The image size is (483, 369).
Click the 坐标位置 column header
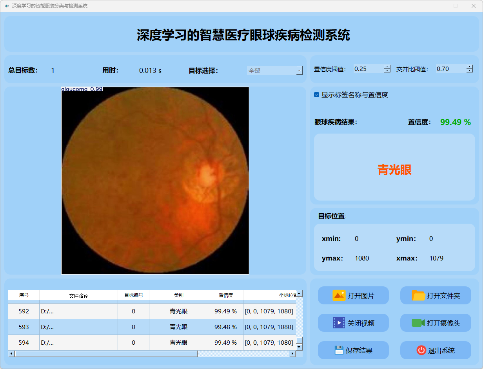tap(270, 295)
